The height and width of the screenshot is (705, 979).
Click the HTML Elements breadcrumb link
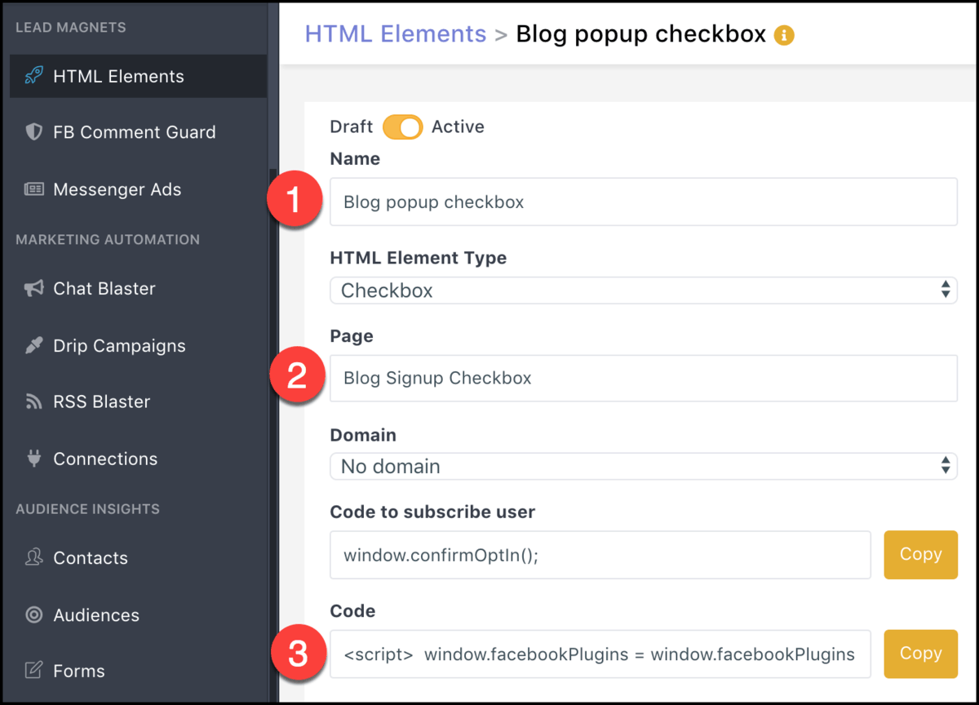pos(396,34)
